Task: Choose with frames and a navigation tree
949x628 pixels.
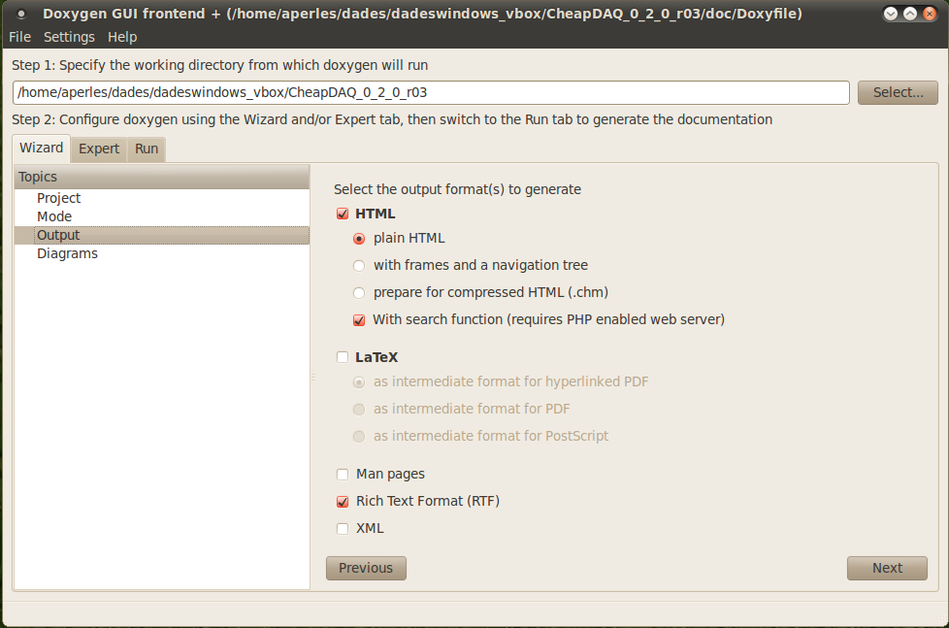Action: coord(359,266)
